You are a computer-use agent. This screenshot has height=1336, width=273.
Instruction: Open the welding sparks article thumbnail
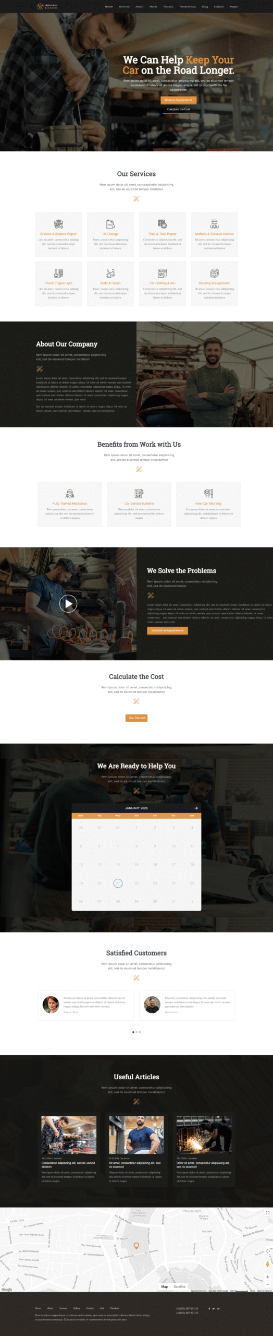coord(204,1135)
